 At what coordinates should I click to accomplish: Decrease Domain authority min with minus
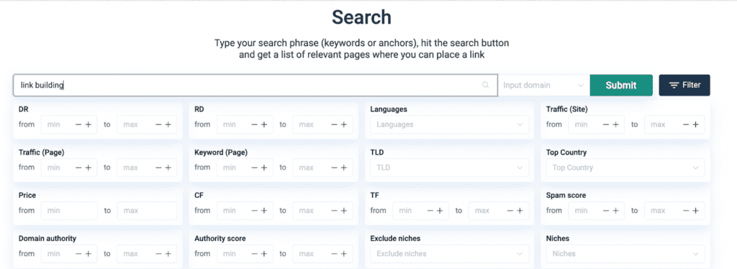[x=78, y=254]
